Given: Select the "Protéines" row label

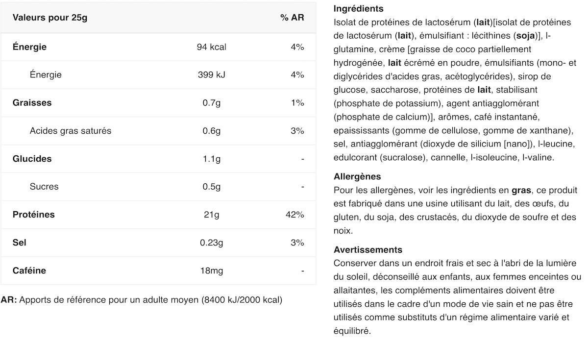Looking at the screenshot, I should (x=34, y=215).
